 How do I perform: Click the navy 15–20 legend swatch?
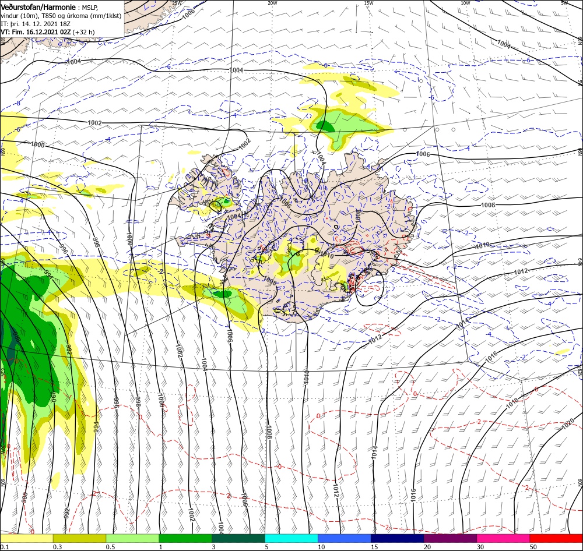[397, 538]
